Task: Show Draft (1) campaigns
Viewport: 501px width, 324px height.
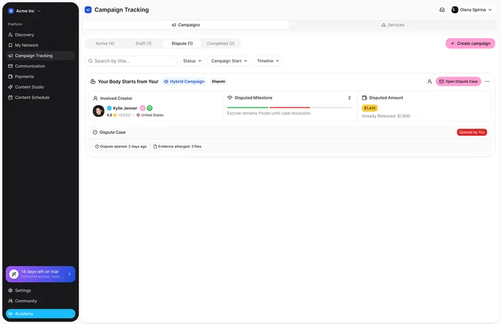Action: pyautogui.click(x=144, y=44)
